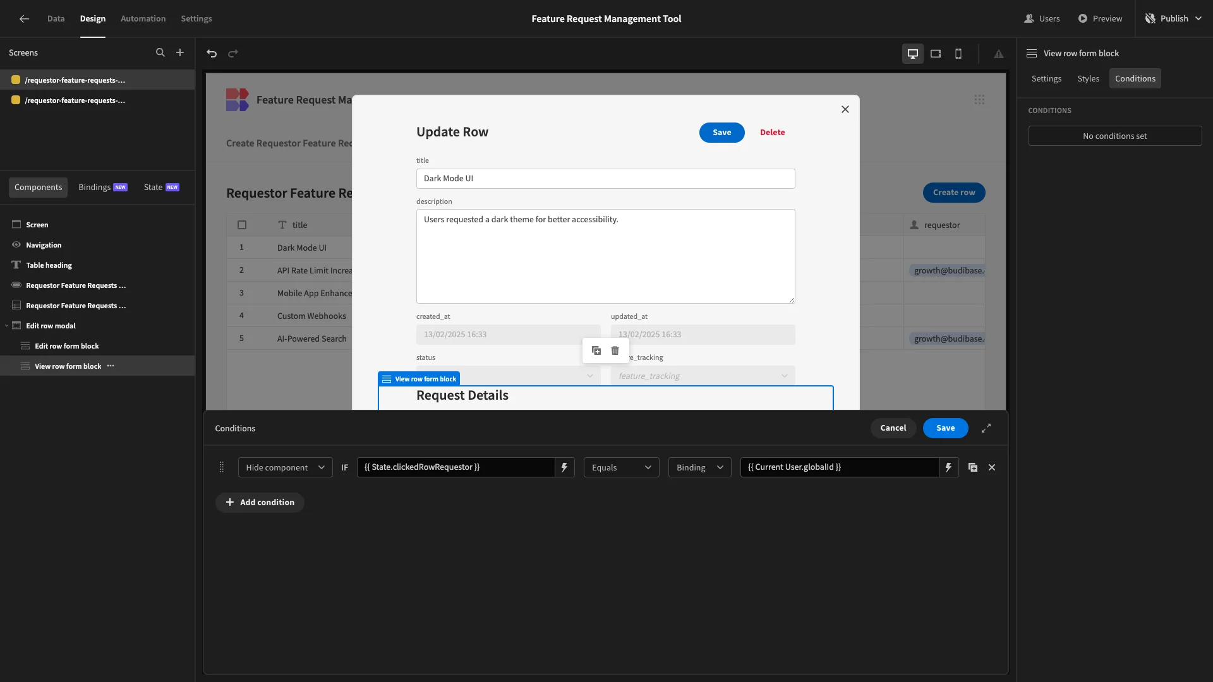Image resolution: width=1213 pixels, height=682 pixels.
Task: Delete component via trash icon
Action: pyautogui.click(x=615, y=350)
